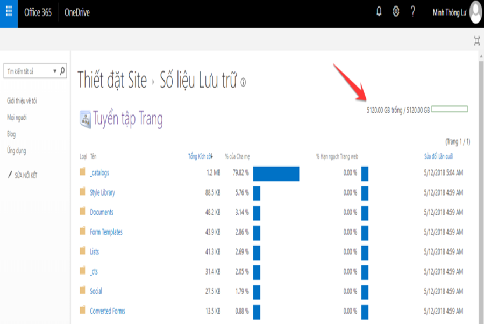Click the focus content frame icon
484x324 pixels.
tap(476, 41)
